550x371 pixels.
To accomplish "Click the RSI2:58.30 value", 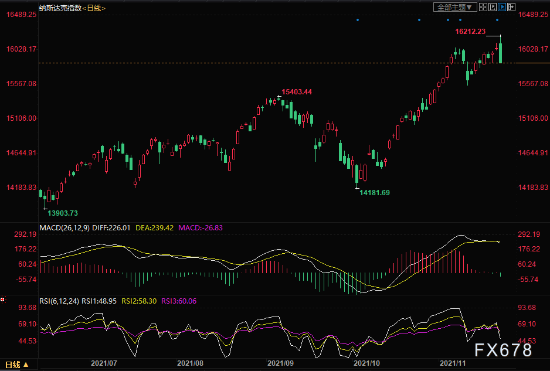I will pos(139,301).
